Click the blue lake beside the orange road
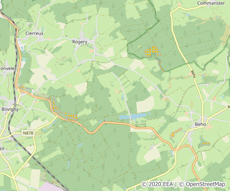This screenshot has width=230, height=191. (133, 116)
